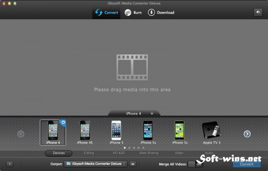Open output folder location icon

point(133,164)
